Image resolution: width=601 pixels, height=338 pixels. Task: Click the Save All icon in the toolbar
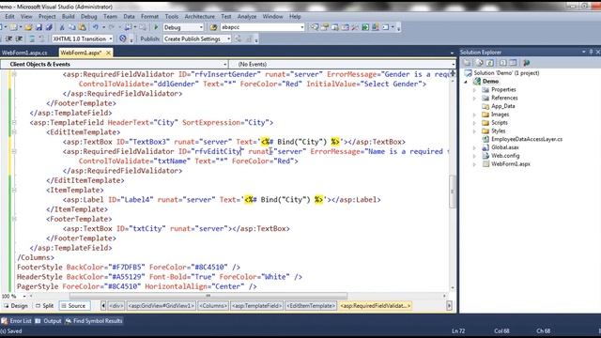coord(49,27)
